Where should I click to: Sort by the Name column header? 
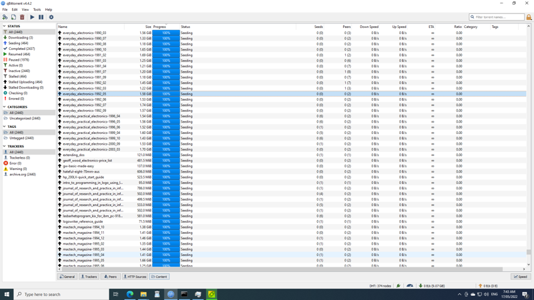63,27
